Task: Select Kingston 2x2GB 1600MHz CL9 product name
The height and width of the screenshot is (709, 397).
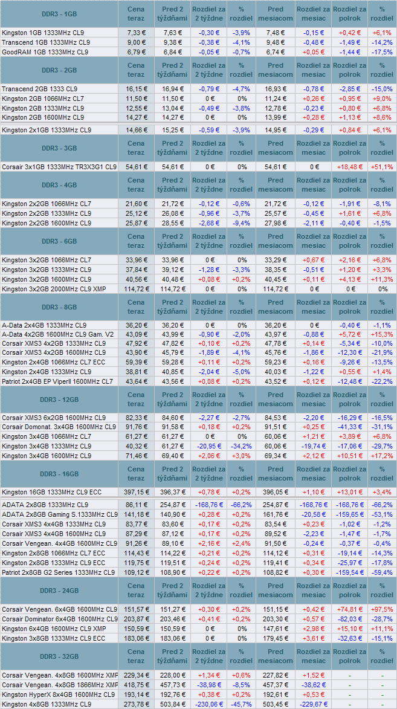Action: point(47,224)
